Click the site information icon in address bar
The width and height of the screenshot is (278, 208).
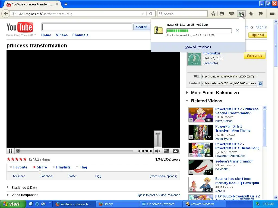point(14,14)
